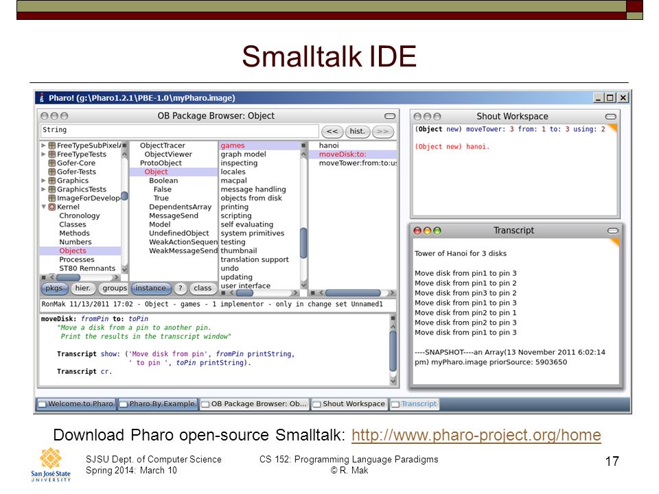Image resolution: width=659 pixels, height=494 pixels.
Task: Switch to the hier. view button
Action: (83, 288)
